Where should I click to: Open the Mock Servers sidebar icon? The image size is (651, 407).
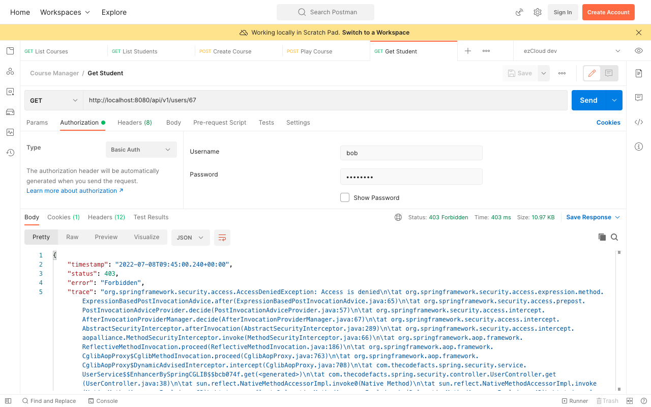[x=10, y=112]
